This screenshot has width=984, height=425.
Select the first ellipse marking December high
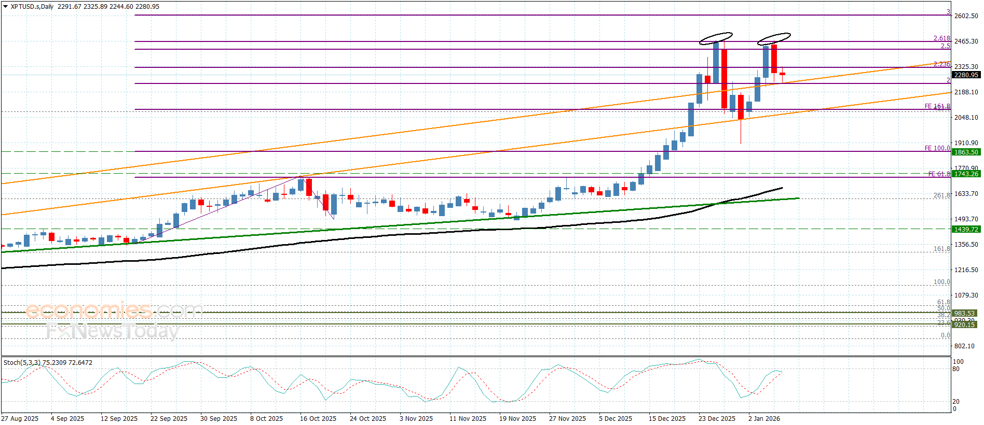[x=716, y=38]
